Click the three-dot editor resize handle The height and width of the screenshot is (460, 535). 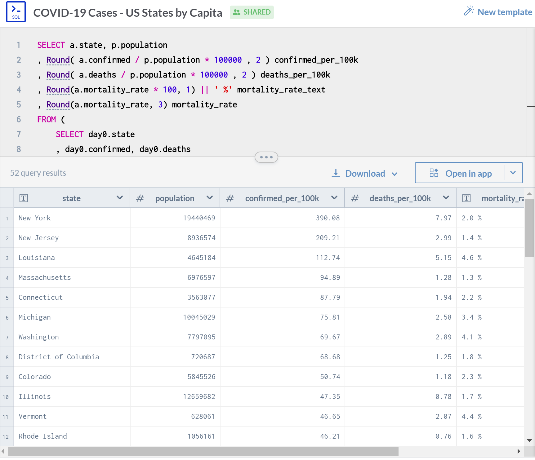(266, 157)
